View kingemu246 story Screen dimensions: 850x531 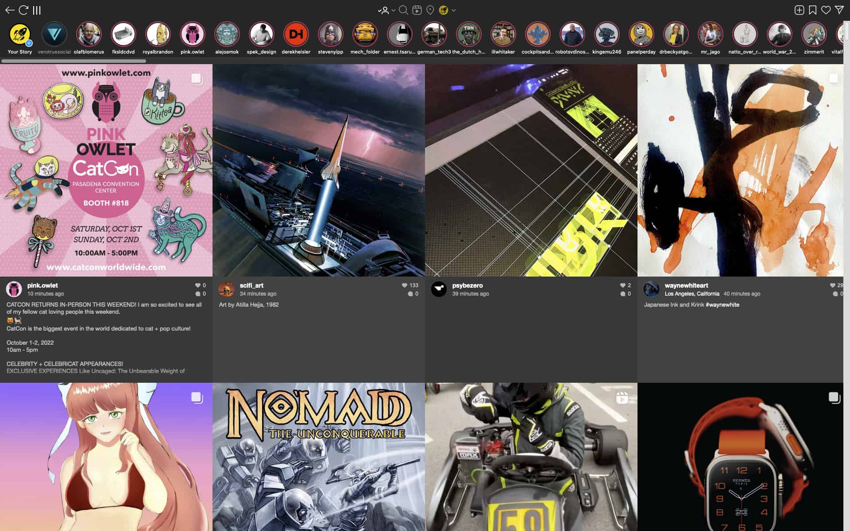[607, 35]
